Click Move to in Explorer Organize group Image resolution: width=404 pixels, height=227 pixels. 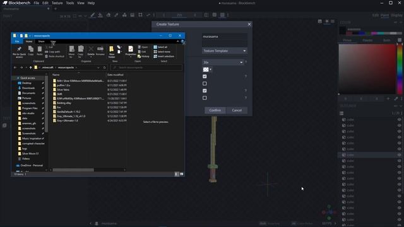pyautogui.click(x=71, y=52)
